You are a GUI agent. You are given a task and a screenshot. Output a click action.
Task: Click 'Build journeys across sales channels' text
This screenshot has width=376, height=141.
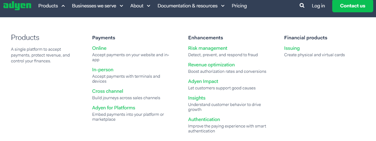tap(126, 98)
